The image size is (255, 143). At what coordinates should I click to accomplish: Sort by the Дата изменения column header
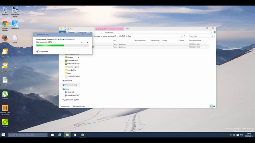pos(195,41)
